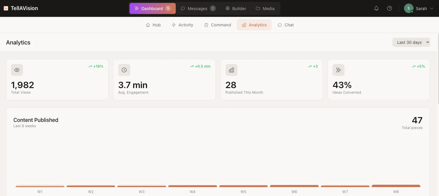The width and height of the screenshot is (439, 196).
Task: Select the Hub sub-navigation tab
Action: (153, 25)
